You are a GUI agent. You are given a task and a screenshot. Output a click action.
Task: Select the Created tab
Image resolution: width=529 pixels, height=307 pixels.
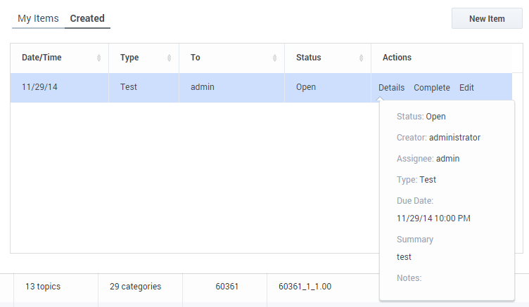87,18
